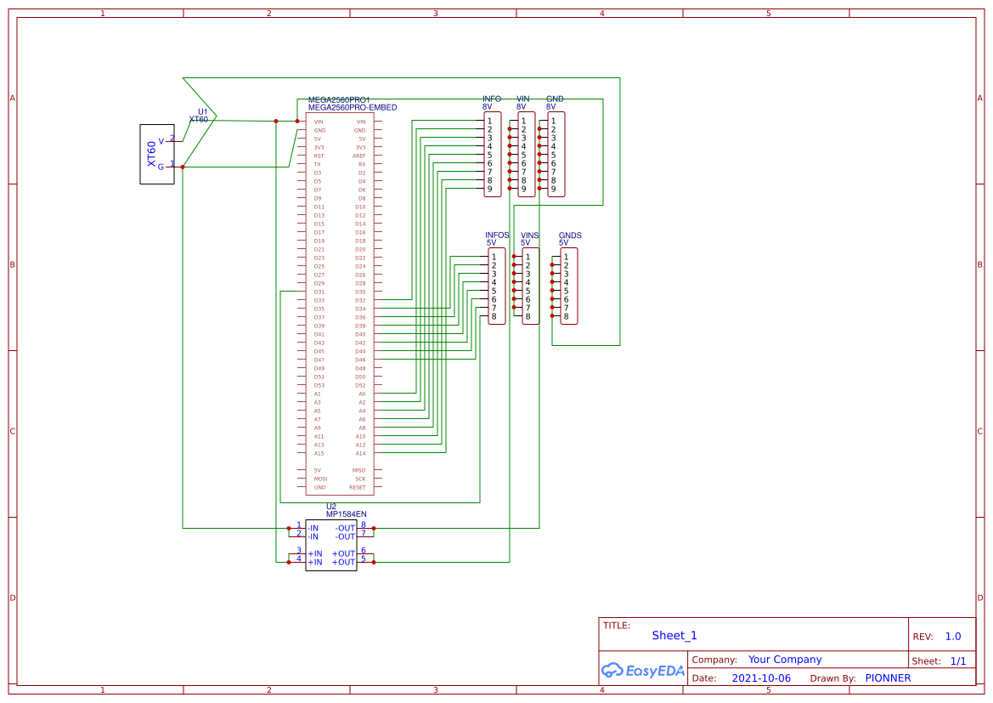
Task: Click the Your Company field
Action: pyautogui.click(x=785, y=660)
